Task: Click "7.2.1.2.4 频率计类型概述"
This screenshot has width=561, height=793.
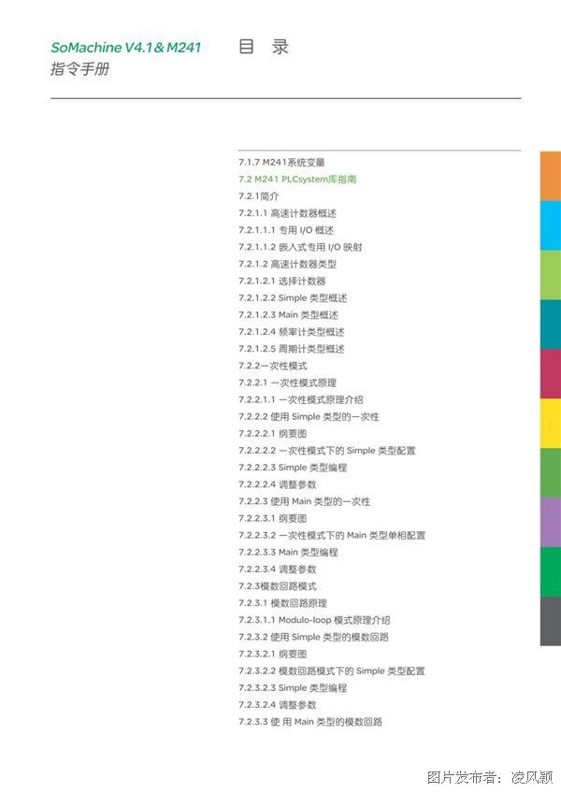Action: pos(292,332)
